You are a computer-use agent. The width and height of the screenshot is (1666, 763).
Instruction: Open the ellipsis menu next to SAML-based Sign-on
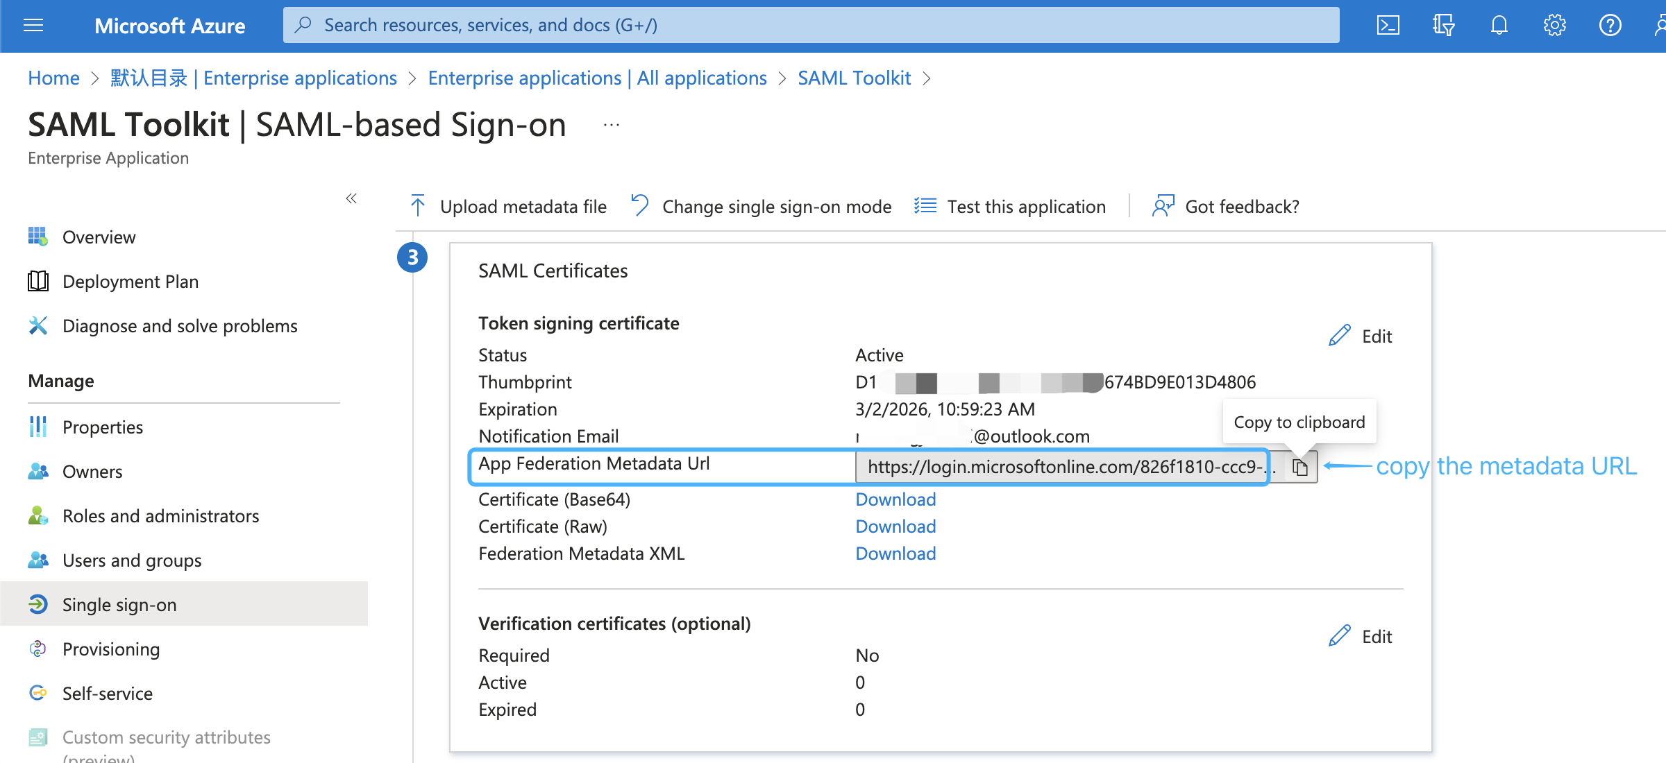(610, 123)
